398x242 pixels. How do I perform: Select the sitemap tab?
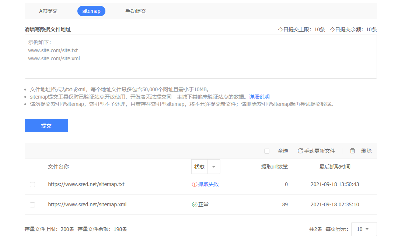click(91, 11)
